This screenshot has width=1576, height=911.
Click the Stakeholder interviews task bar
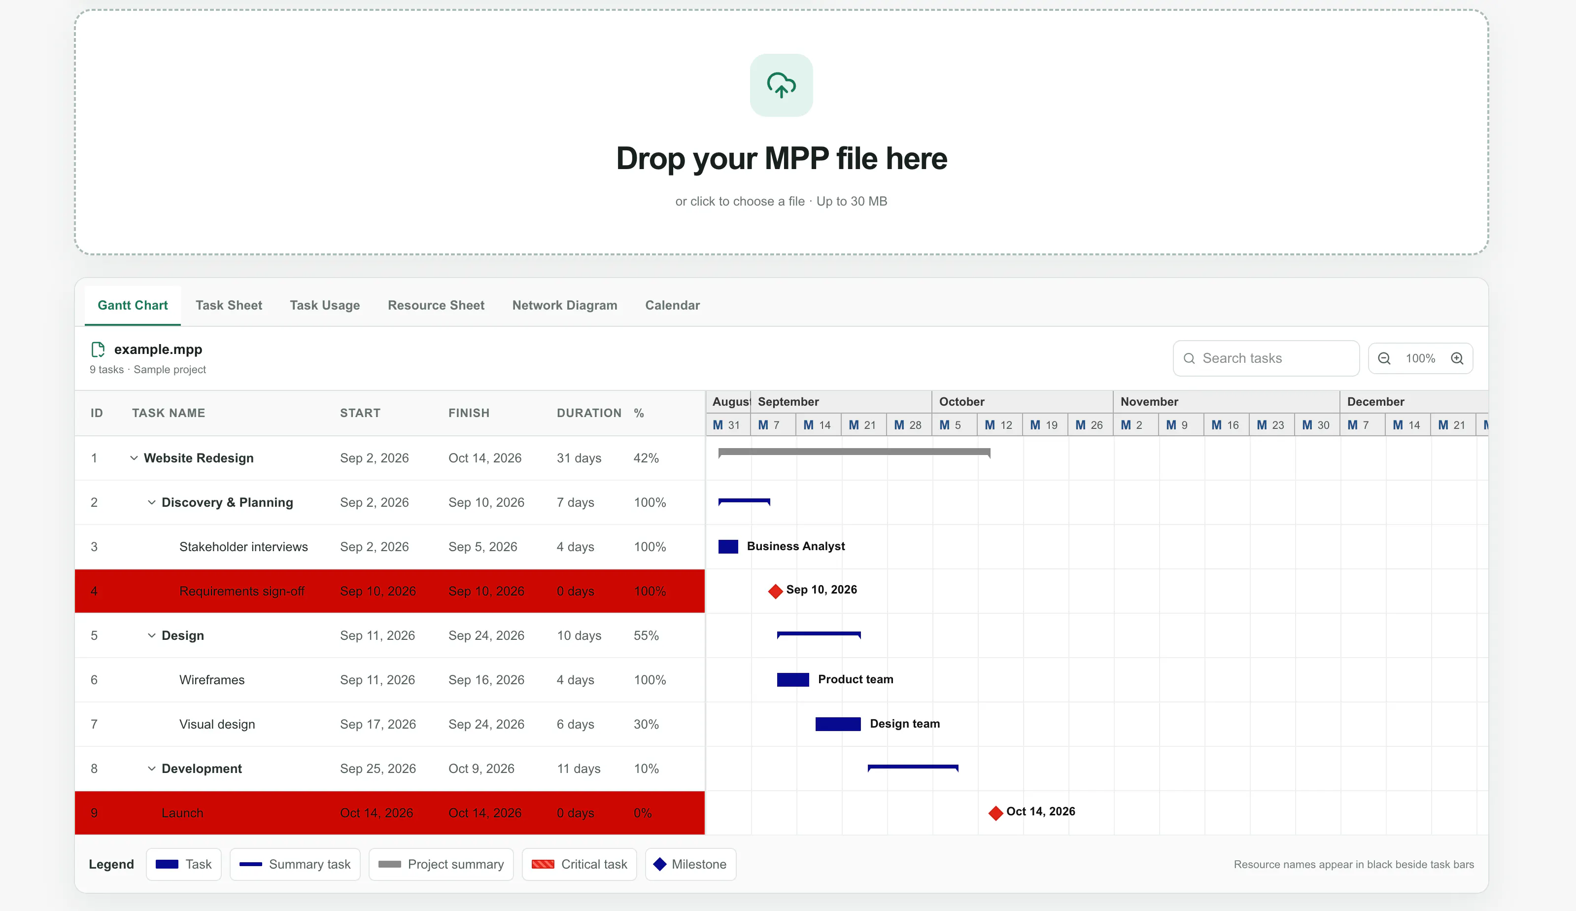(728, 547)
